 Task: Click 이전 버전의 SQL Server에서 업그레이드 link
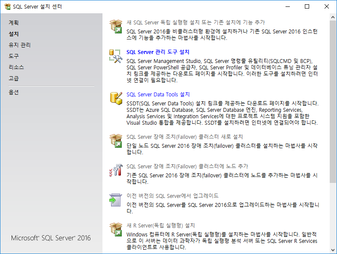(172, 196)
